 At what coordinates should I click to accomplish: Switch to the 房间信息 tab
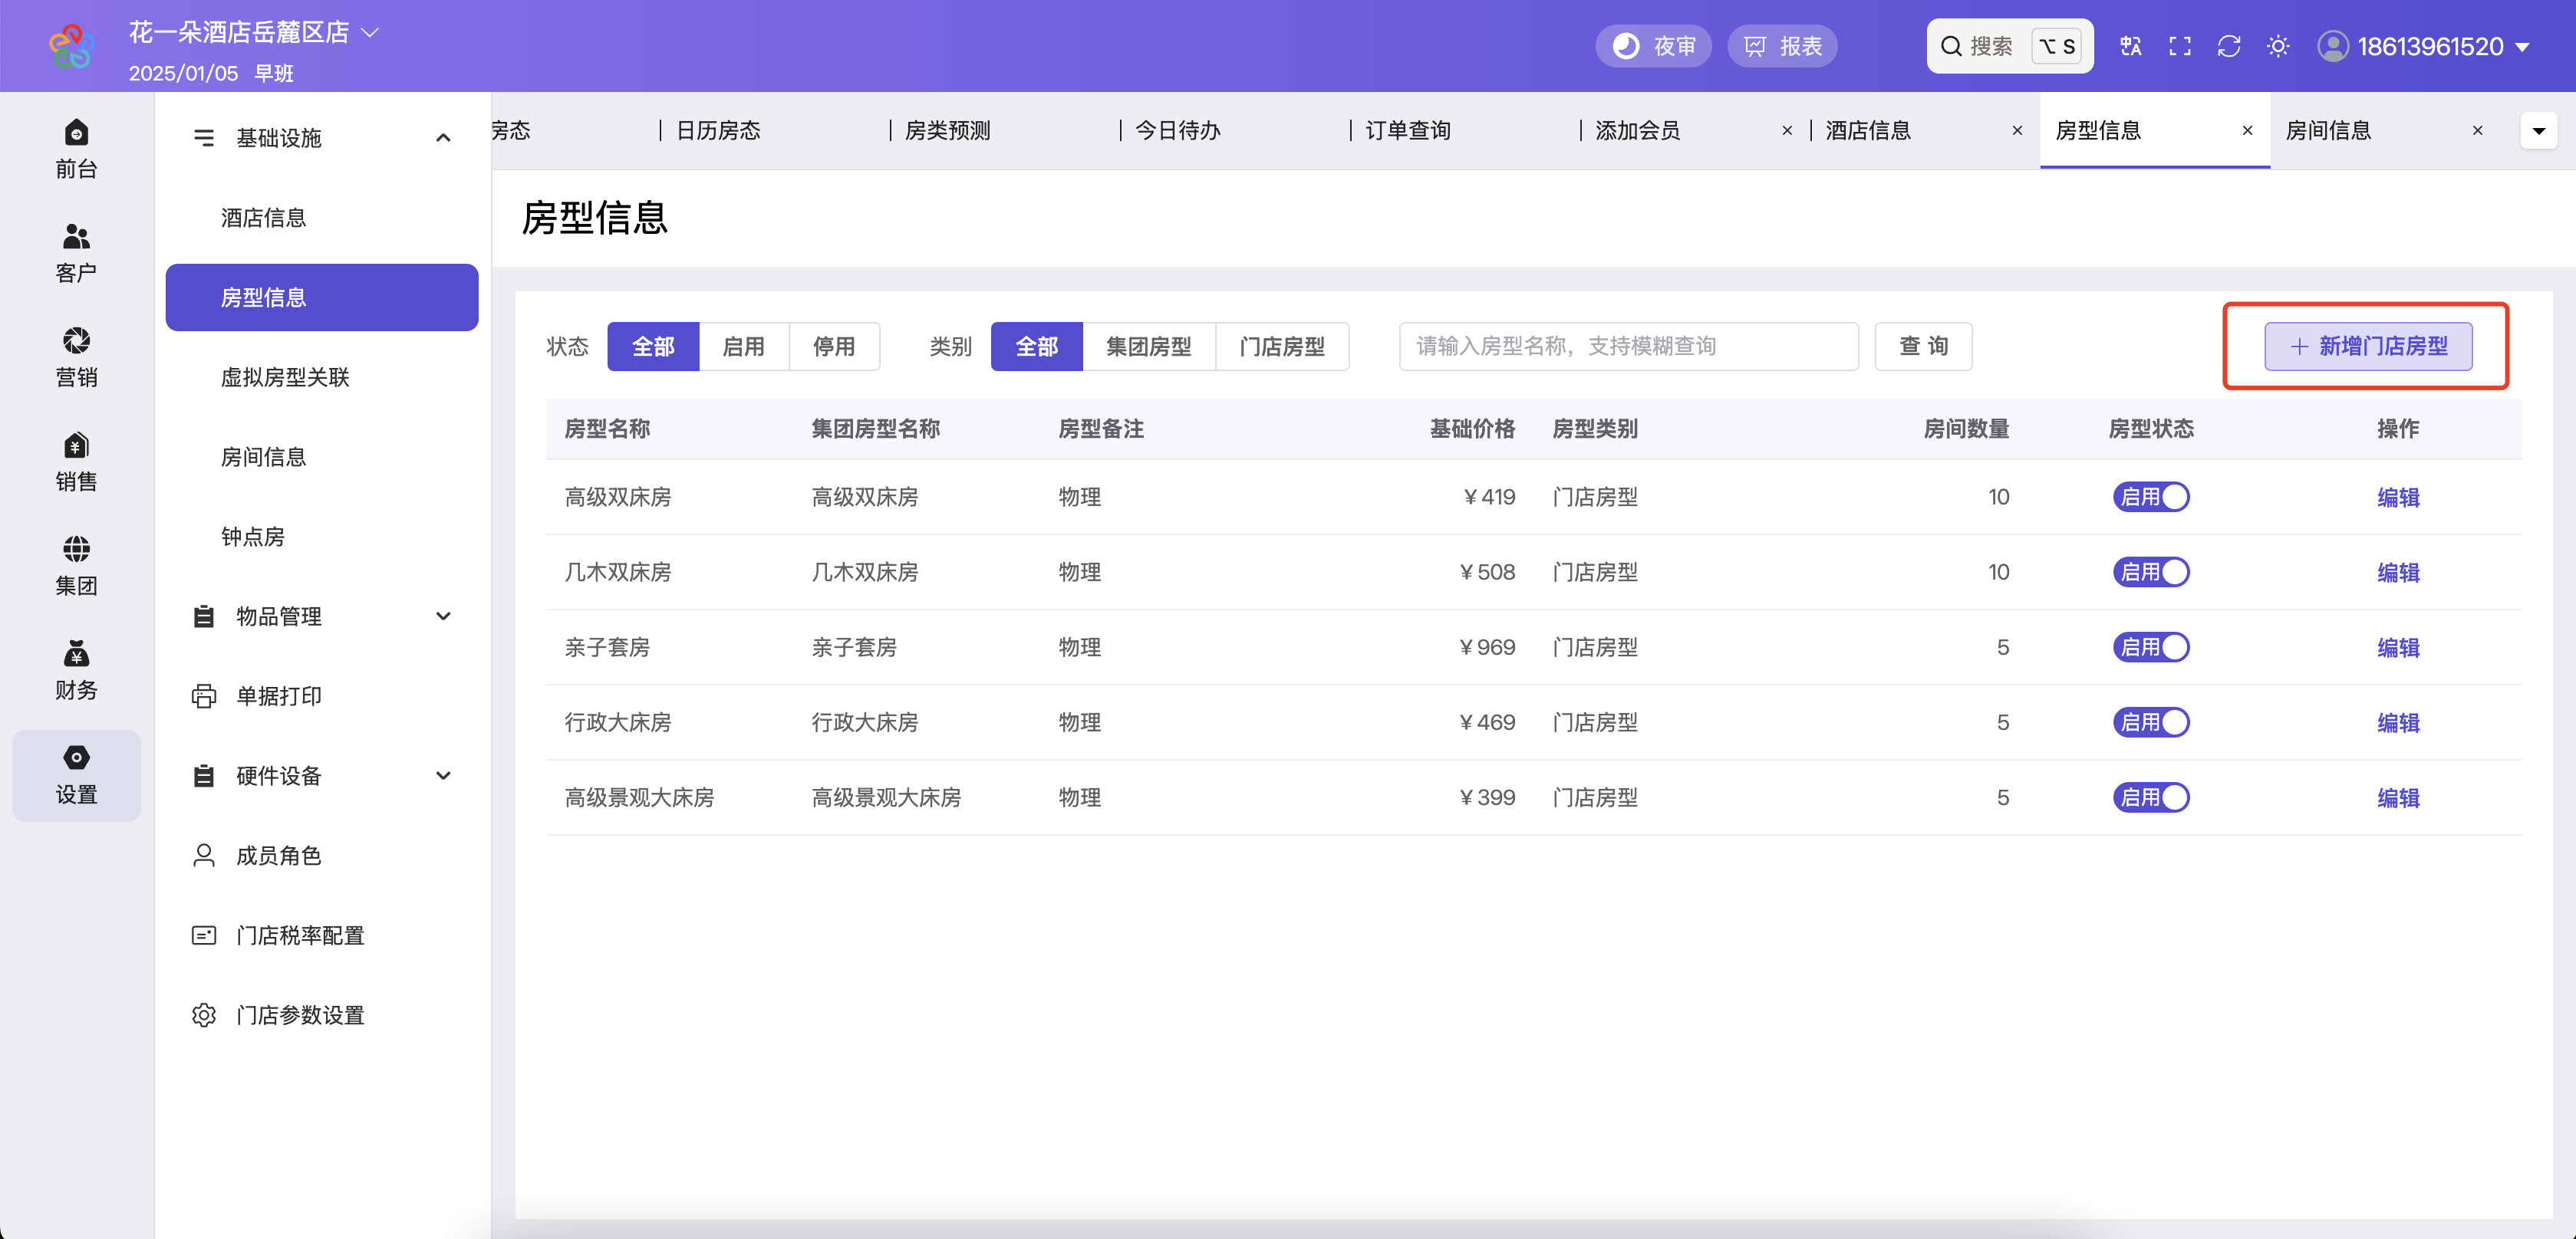click(2328, 131)
